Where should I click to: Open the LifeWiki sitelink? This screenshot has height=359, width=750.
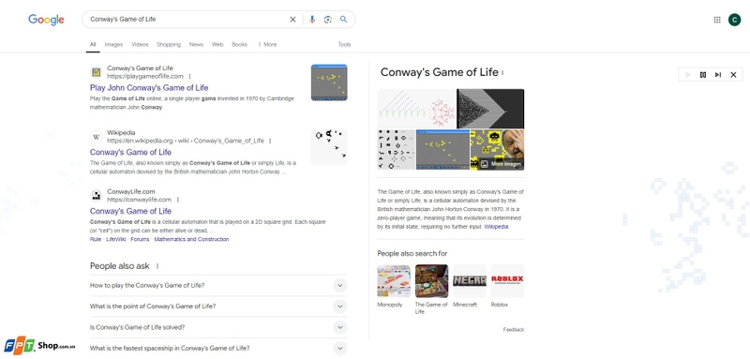click(115, 240)
